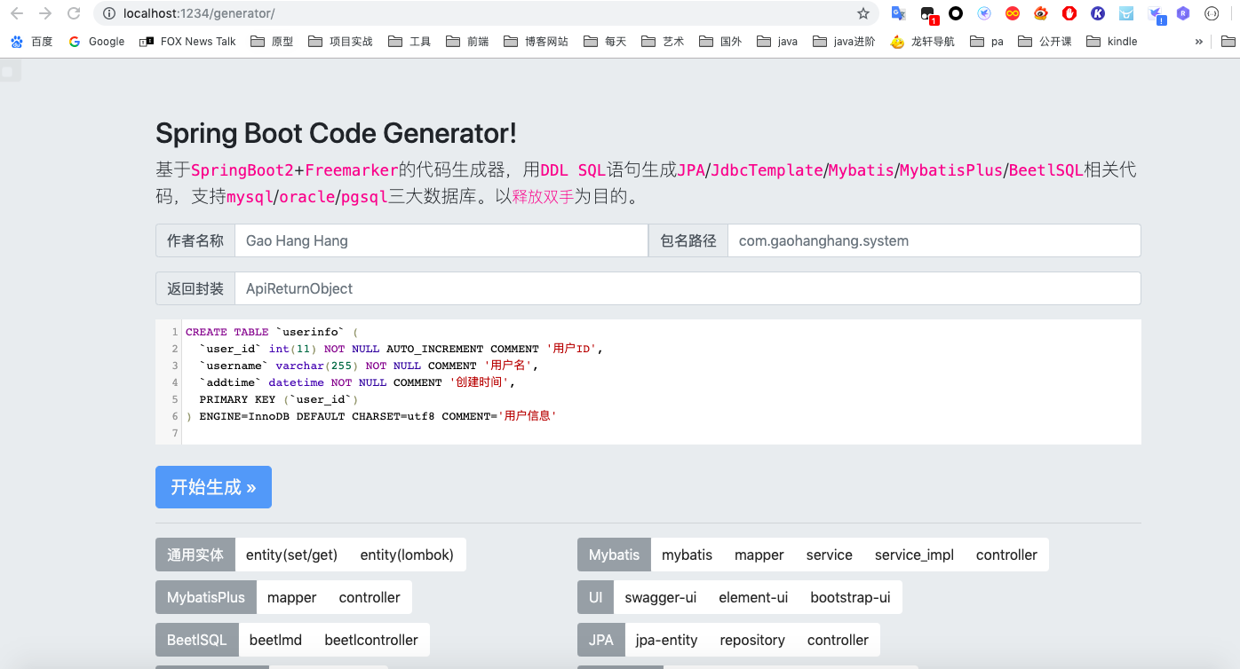
Task: Open the blue K circle extension
Action: 1098,13
